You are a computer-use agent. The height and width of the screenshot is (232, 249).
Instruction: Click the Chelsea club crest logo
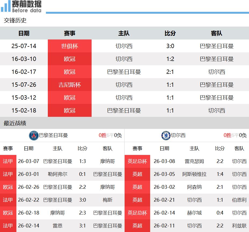click(x=166, y=135)
